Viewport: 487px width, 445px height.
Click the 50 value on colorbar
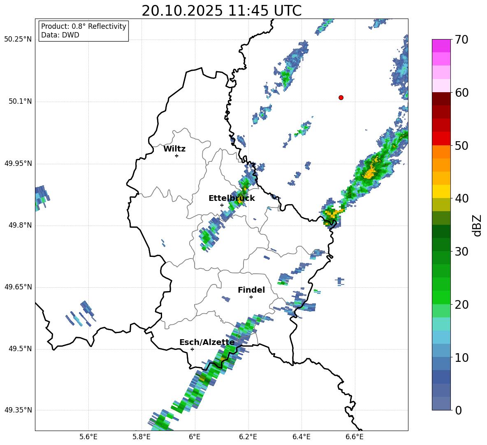coord(461,145)
